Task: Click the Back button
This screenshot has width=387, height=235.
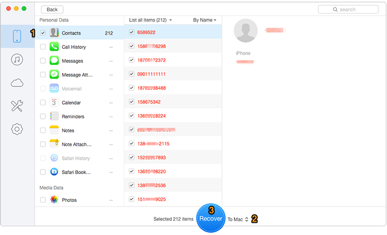Action: 52,9
